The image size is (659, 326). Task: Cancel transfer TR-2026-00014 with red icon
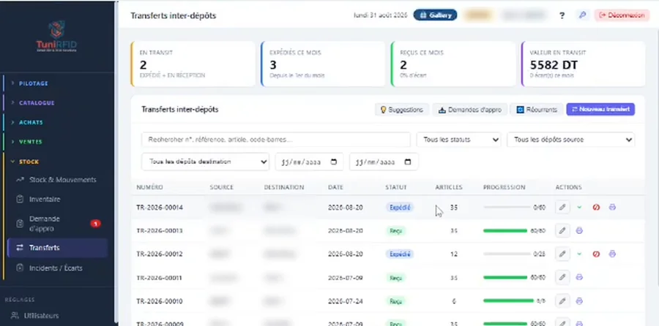596,208
